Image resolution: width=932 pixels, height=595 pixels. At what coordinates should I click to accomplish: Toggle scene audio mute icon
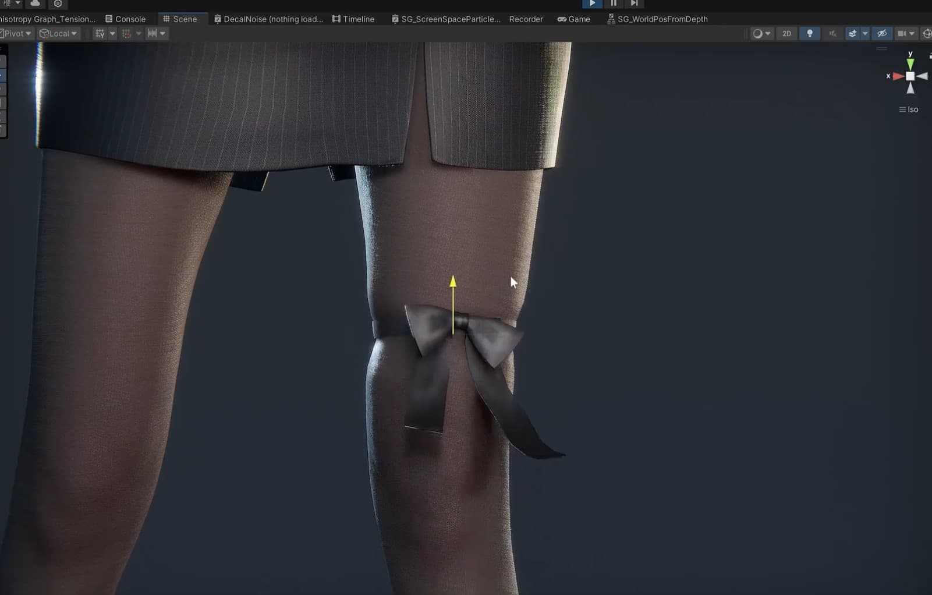832,34
